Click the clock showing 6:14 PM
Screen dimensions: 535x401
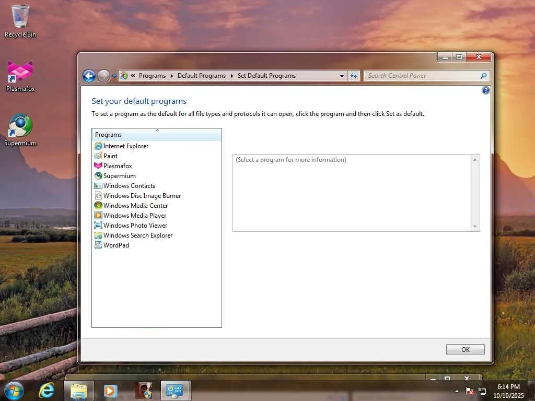[x=508, y=387]
